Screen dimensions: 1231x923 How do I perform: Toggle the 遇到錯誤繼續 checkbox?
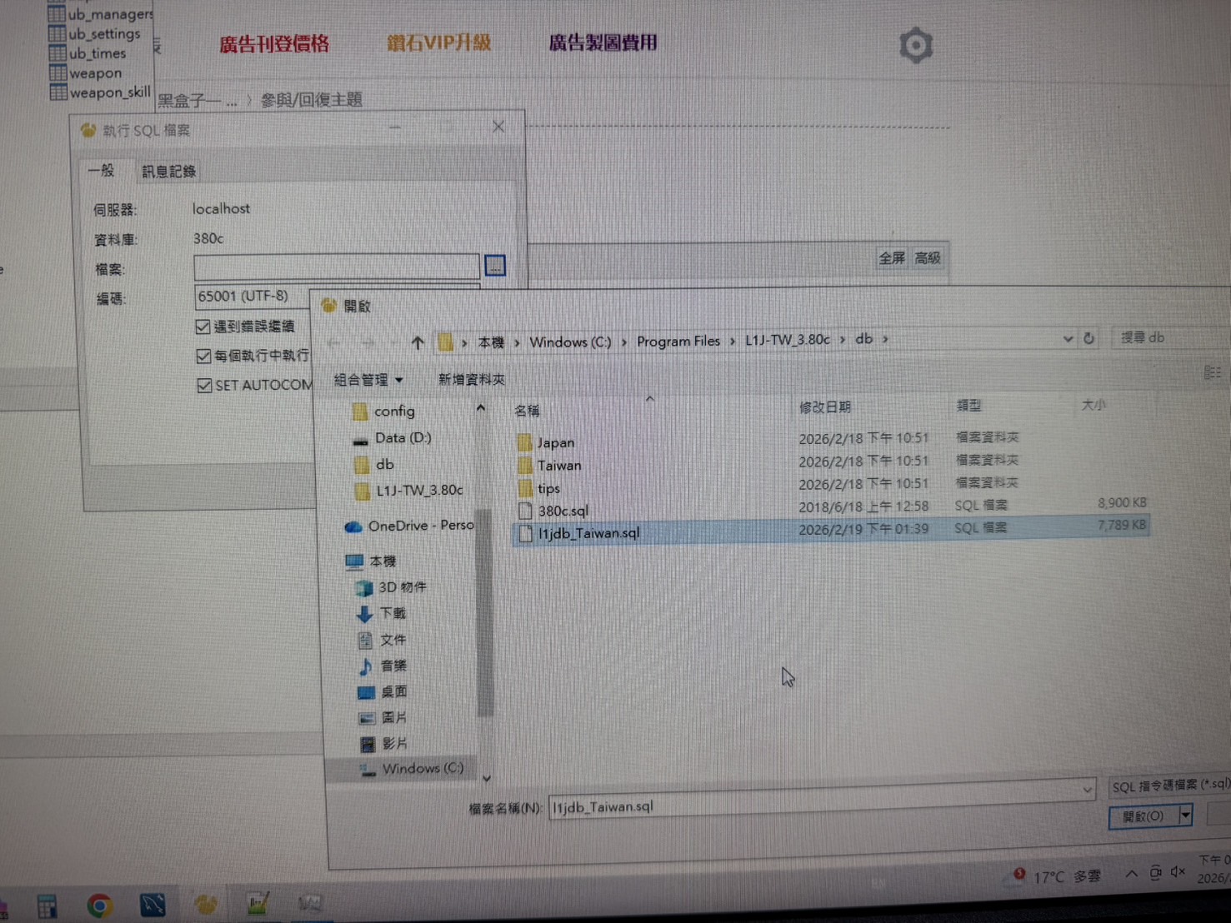[x=203, y=326]
